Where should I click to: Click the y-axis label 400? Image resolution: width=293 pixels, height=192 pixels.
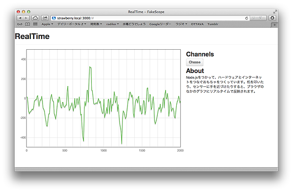tap(23, 59)
